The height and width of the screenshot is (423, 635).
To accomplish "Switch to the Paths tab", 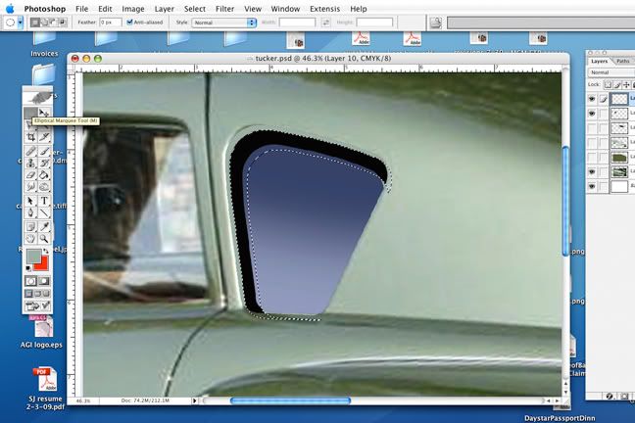I will (623, 61).
